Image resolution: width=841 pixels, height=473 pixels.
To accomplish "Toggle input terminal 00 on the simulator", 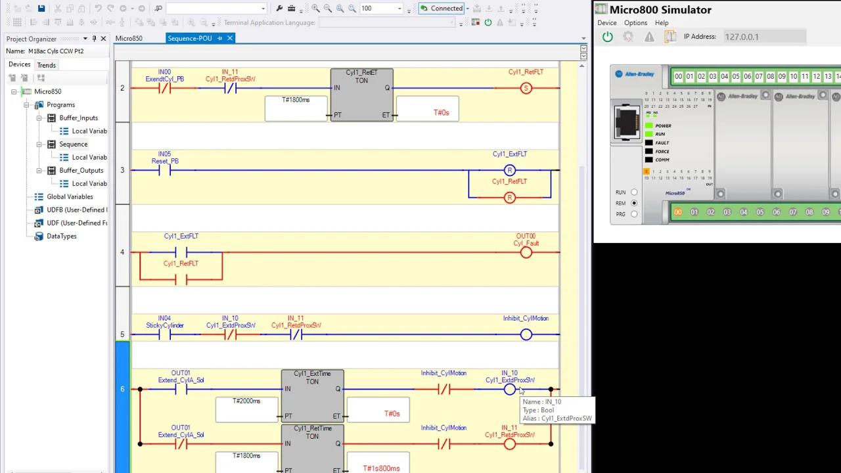I will [x=679, y=77].
